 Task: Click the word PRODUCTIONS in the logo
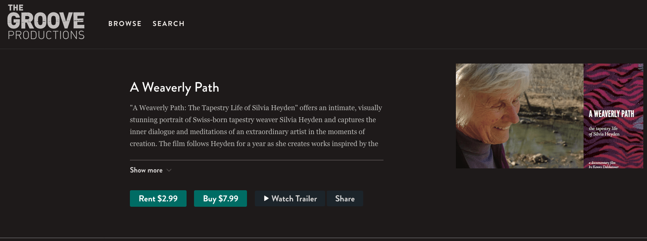46,35
